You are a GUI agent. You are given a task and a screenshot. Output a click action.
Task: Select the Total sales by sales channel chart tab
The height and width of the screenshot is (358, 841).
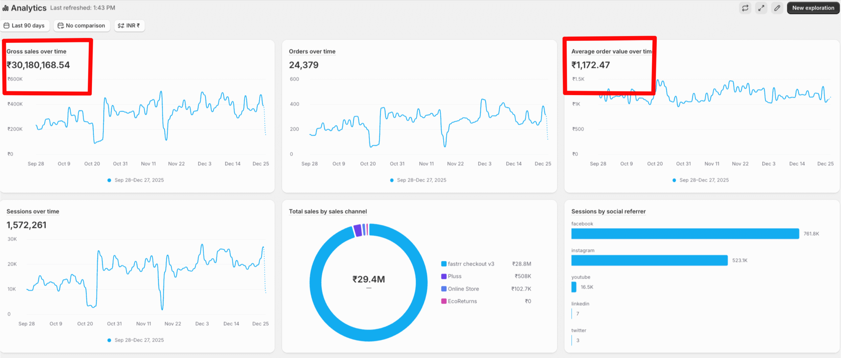tap(328, 211)
